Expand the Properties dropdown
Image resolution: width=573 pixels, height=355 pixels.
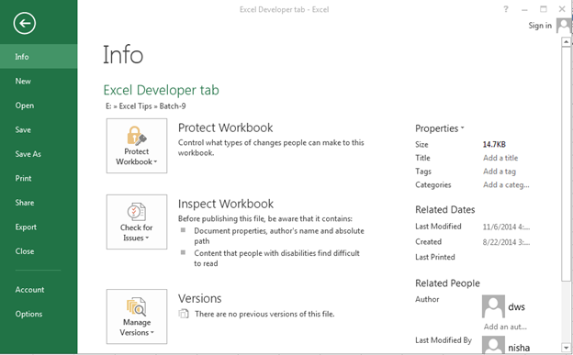click(439, 128)
